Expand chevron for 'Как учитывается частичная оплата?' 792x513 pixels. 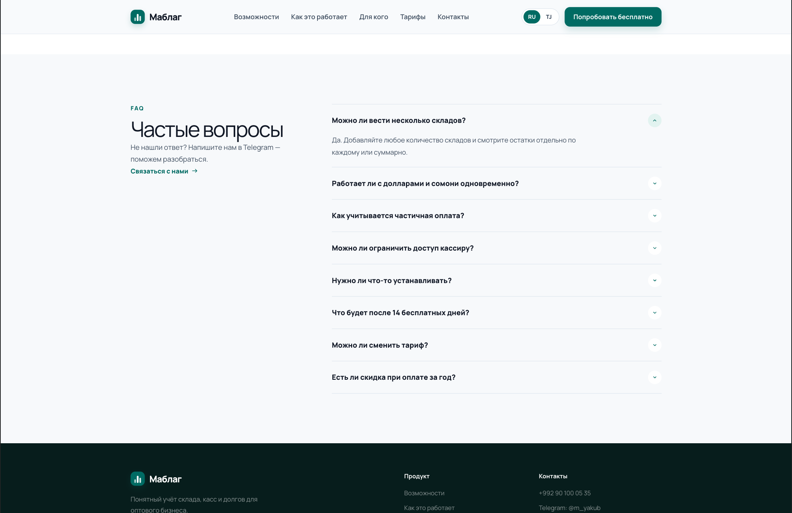point(655,216)
